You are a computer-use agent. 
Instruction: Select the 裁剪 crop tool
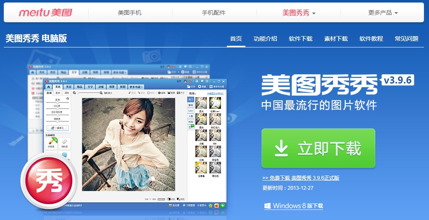(x=171, y=93)
